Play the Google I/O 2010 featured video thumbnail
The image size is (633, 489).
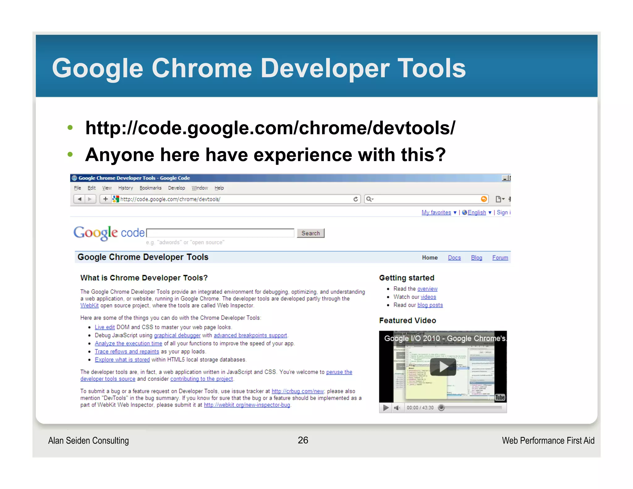[x=443, y=367]
